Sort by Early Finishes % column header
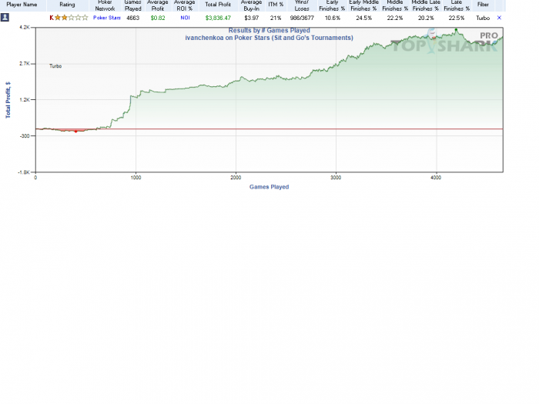This screenshot has height=404, width=539. [332, 5]
